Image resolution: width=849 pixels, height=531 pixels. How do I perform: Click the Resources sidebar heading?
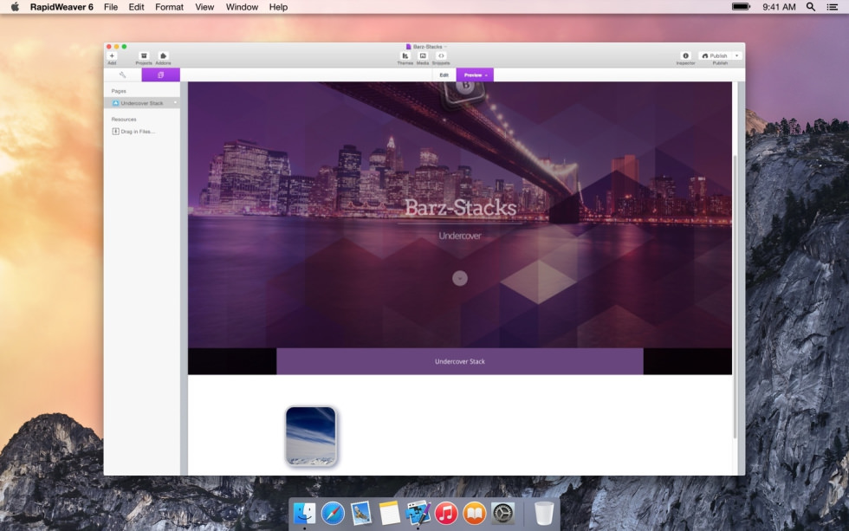click(x=123, y=119)
